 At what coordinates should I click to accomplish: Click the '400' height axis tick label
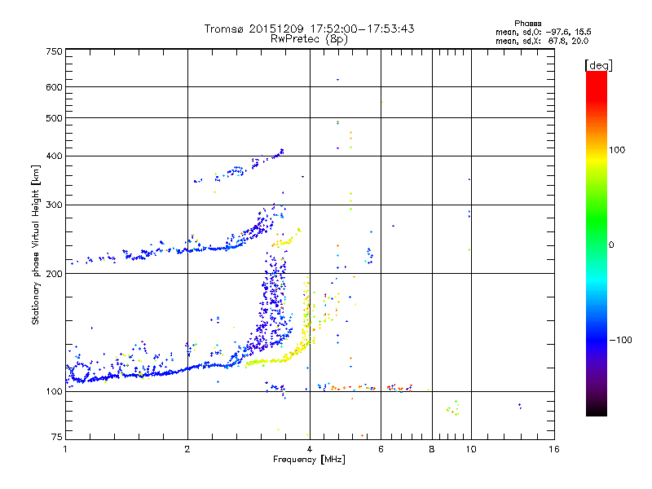pyautogui.click(x=54, y=156)
